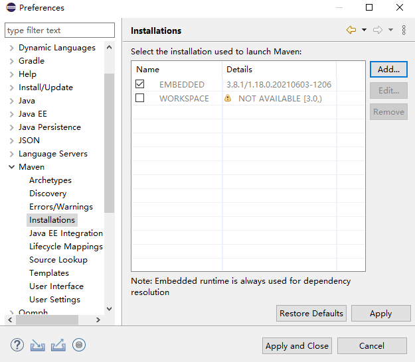The width and height of the screenshot is (415, 362).
Task: Click NOT AVAILABLE [3.0,) text
Action: pyautogui.click(x=280, y=99)
